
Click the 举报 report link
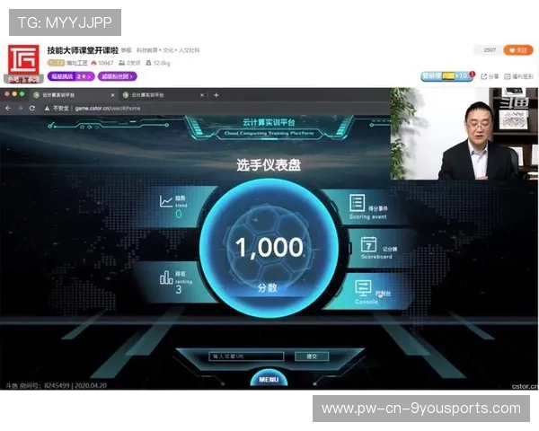[x=126, y=50]
